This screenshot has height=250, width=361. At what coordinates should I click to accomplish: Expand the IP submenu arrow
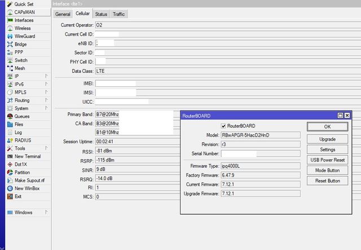[46, 76]
